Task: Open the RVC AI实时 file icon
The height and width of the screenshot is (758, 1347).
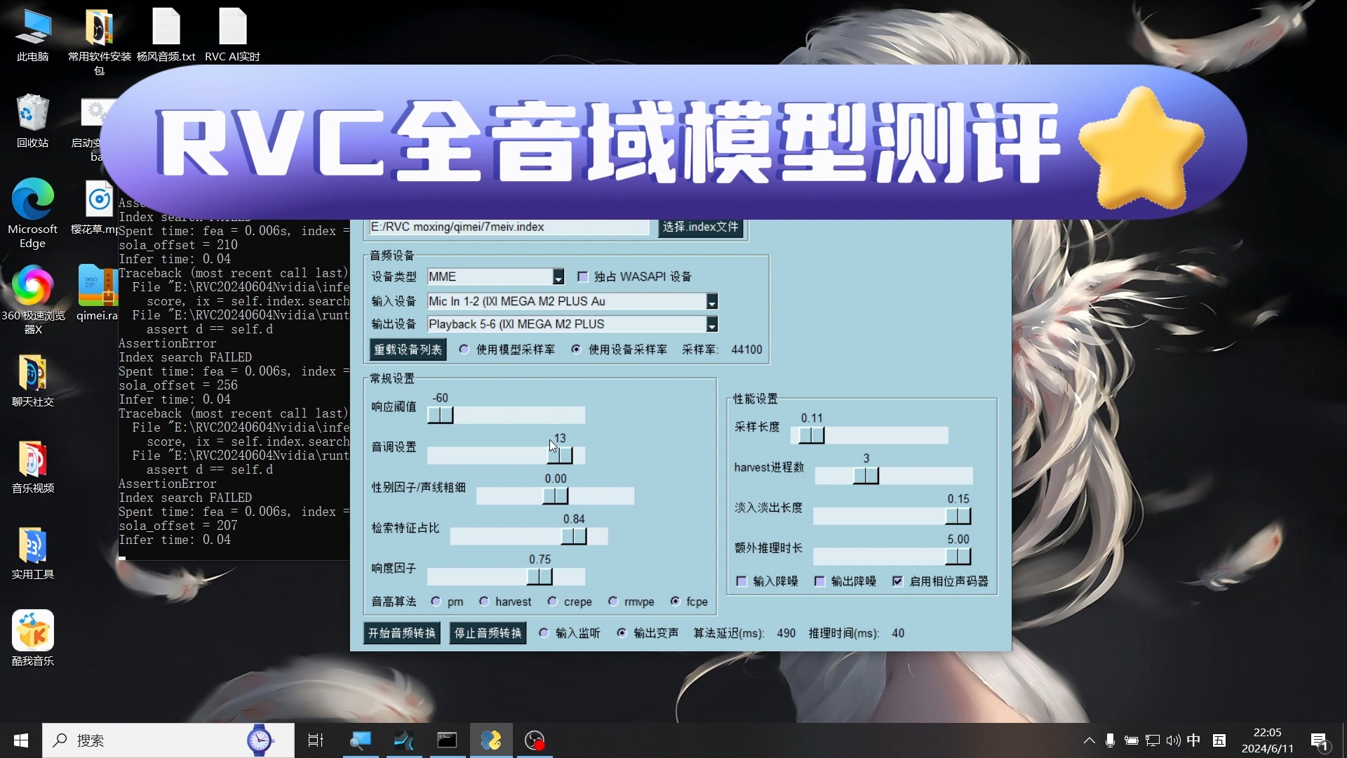Action: [x=232, y=35]
